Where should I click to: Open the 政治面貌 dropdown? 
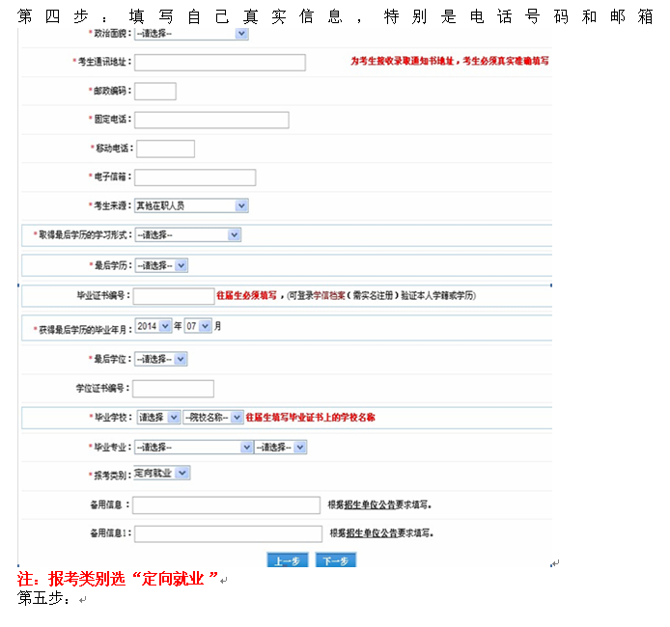190,34
